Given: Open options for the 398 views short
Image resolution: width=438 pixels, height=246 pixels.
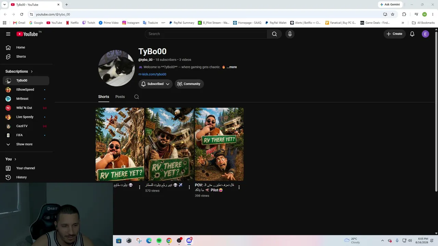Looking at the screenshot, I should pos(239,187).
